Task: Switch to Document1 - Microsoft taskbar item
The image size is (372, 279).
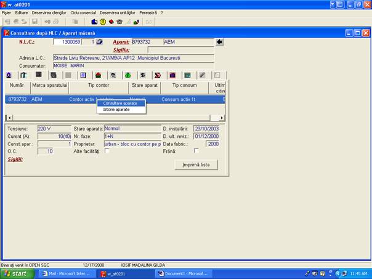Action: (183, 274)
